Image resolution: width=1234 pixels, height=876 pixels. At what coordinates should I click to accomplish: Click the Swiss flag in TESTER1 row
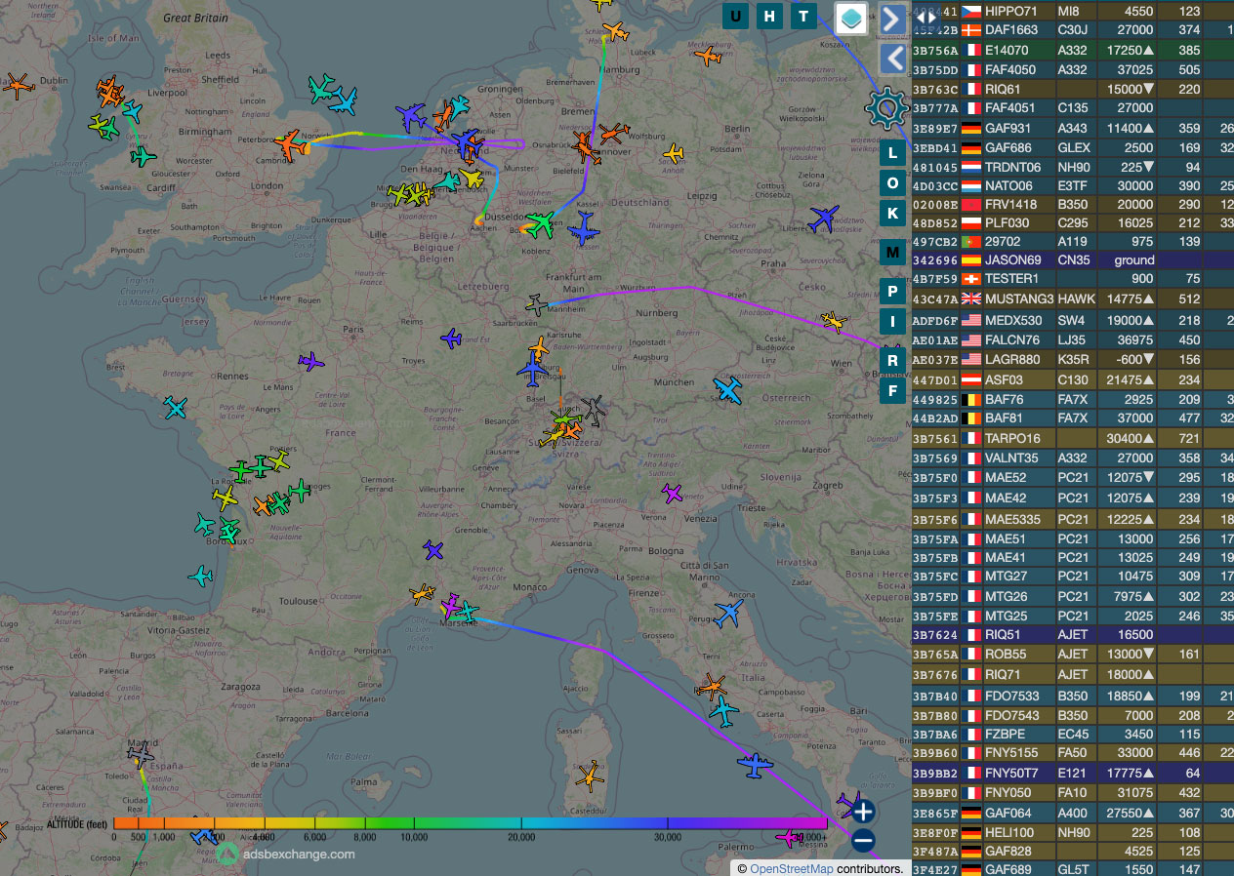(971, 279)
